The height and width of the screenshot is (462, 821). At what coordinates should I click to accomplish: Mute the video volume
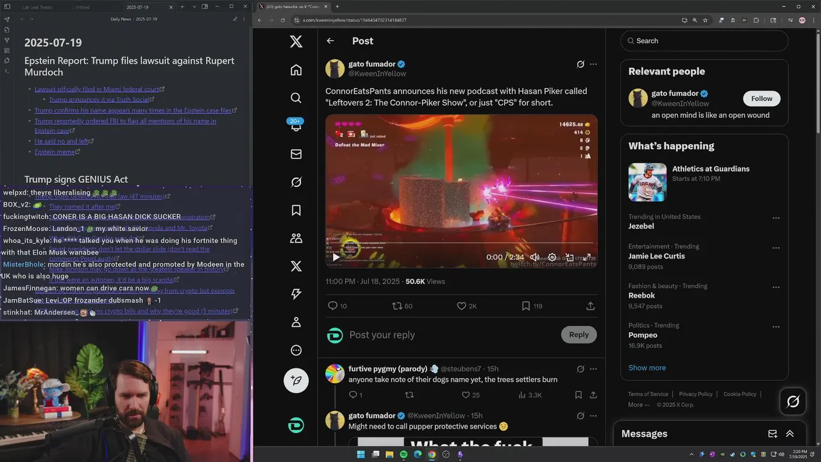pyautogui.click(x=534, y=257)
